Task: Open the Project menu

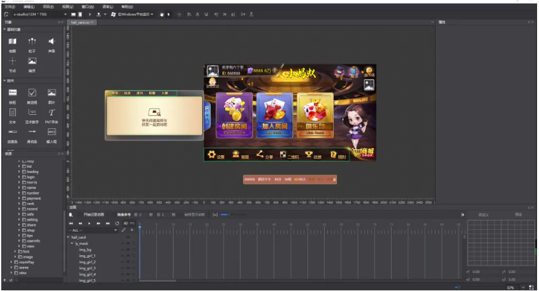Action: pyautogui.click(x=48, y=6)
